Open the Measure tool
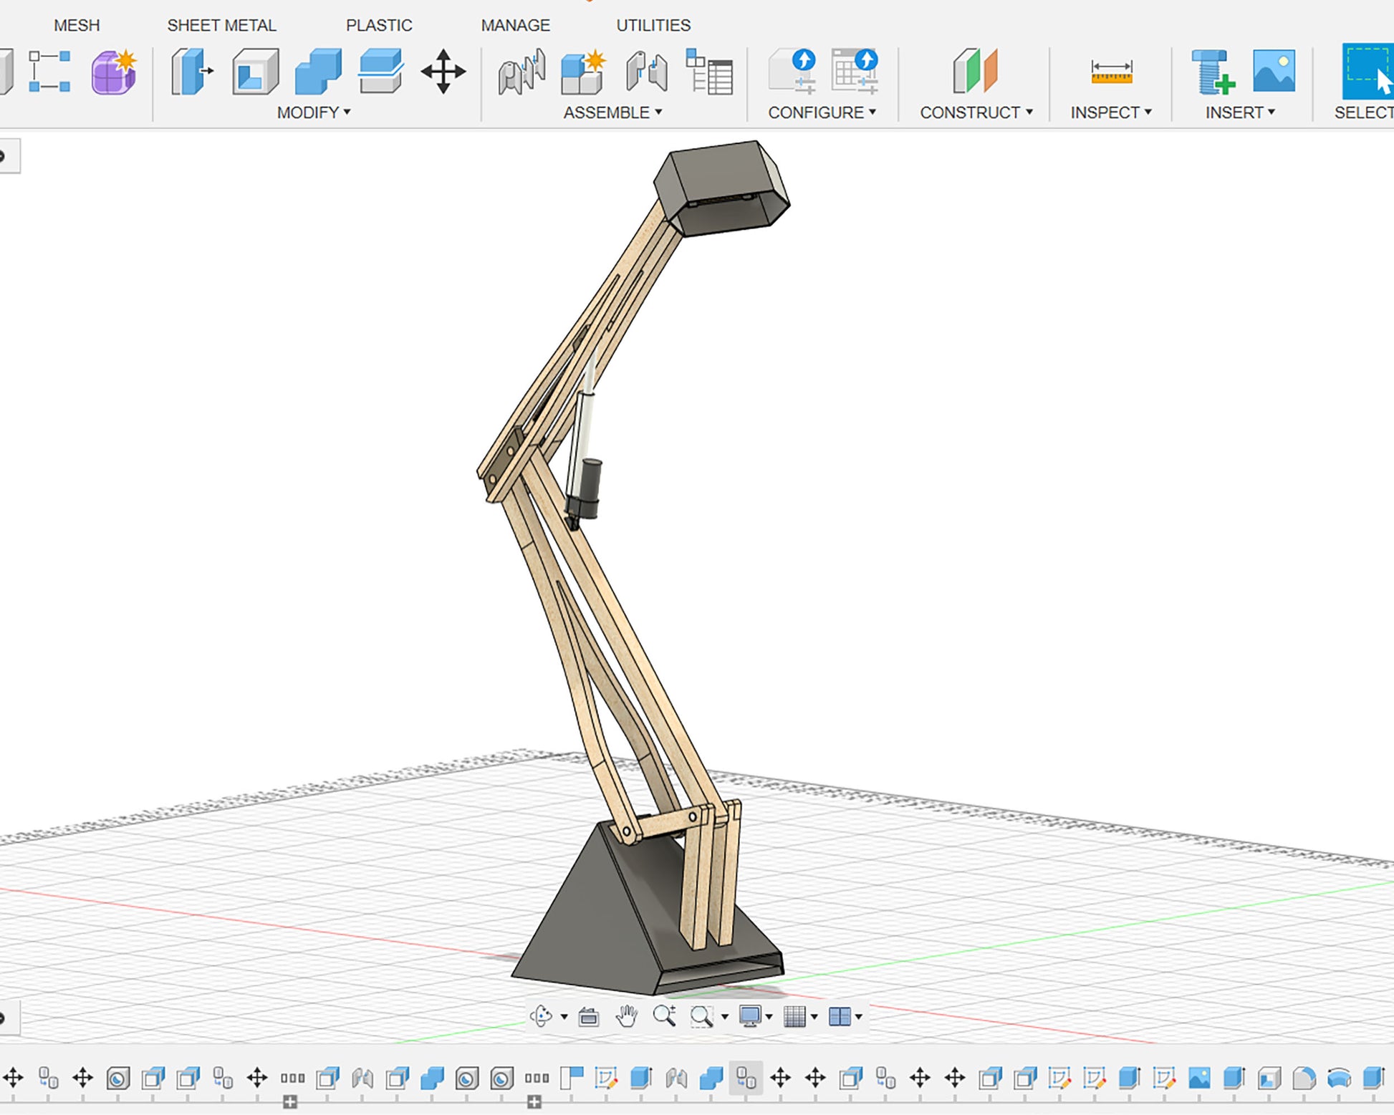The height and width of the screenshot is (1115, 1394). click(1111, 72)
